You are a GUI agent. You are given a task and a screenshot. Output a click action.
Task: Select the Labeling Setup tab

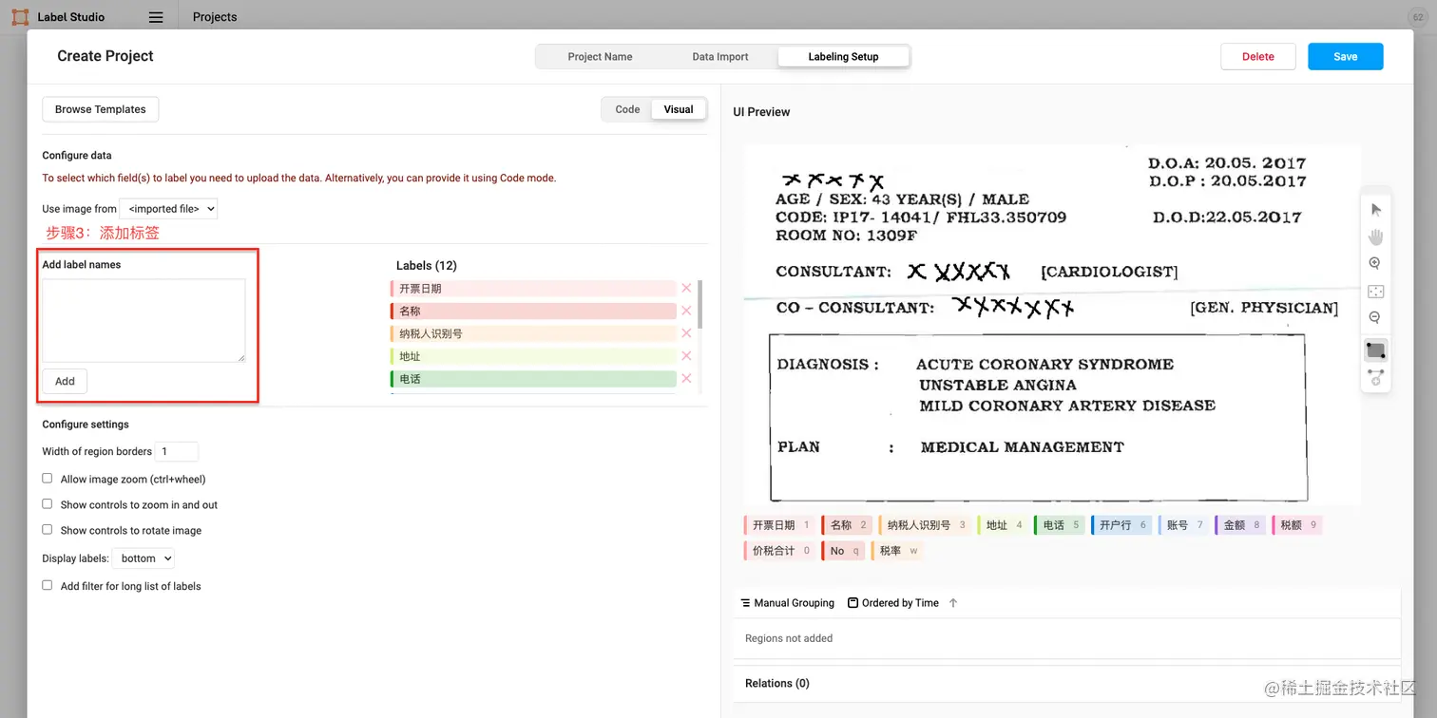coord(843,57)
